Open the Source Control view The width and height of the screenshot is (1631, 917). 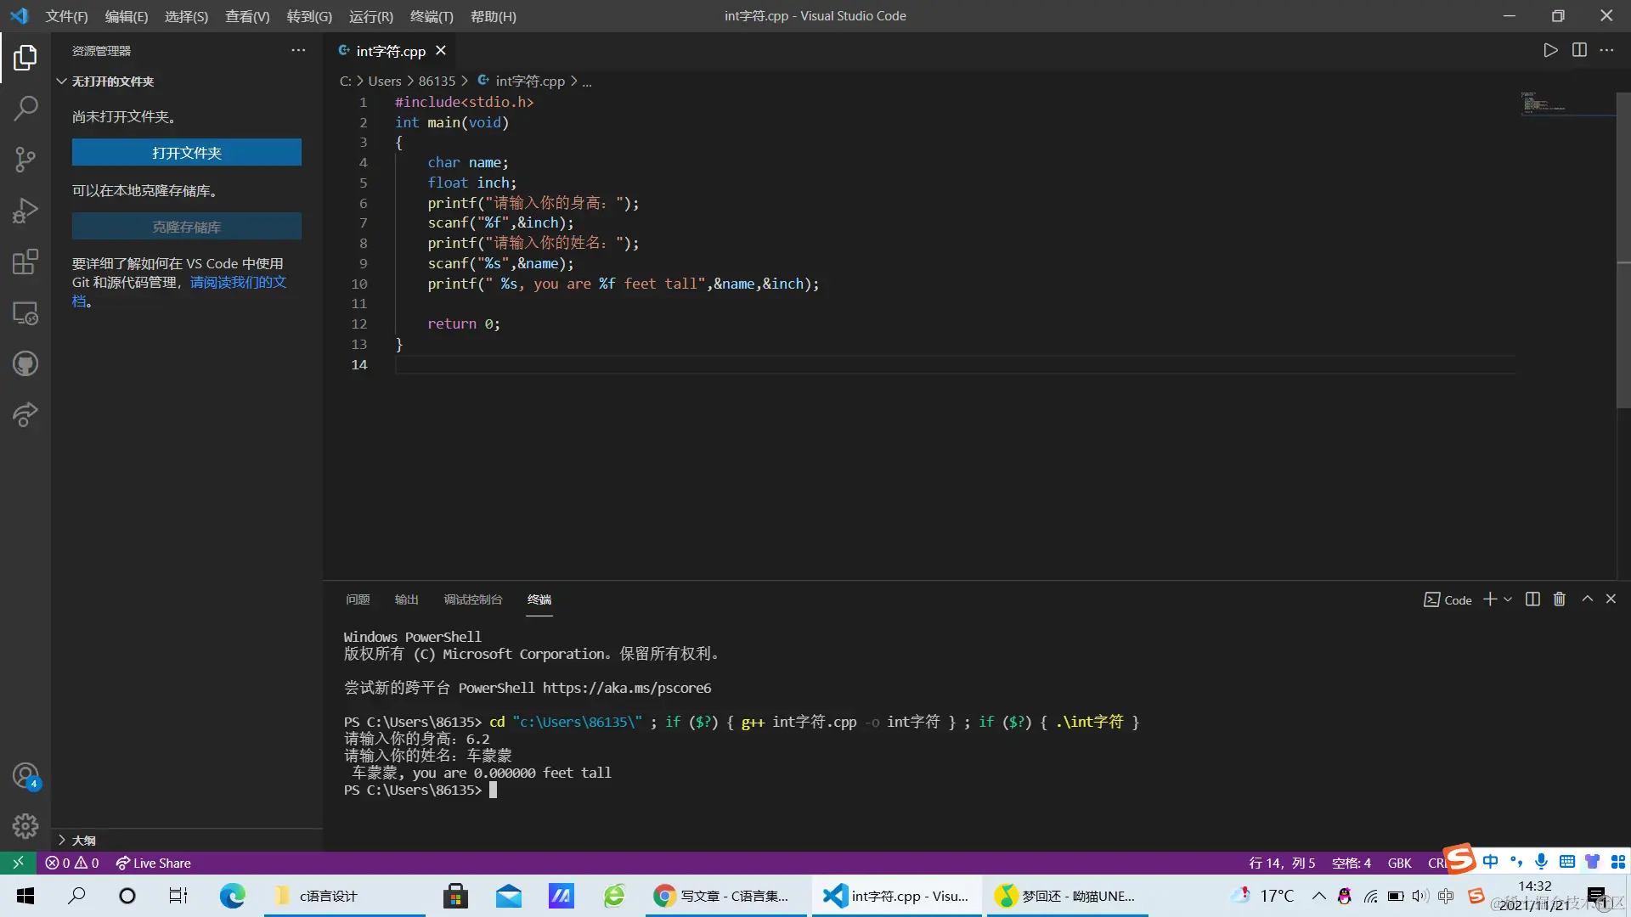click(x=25, y=159)
